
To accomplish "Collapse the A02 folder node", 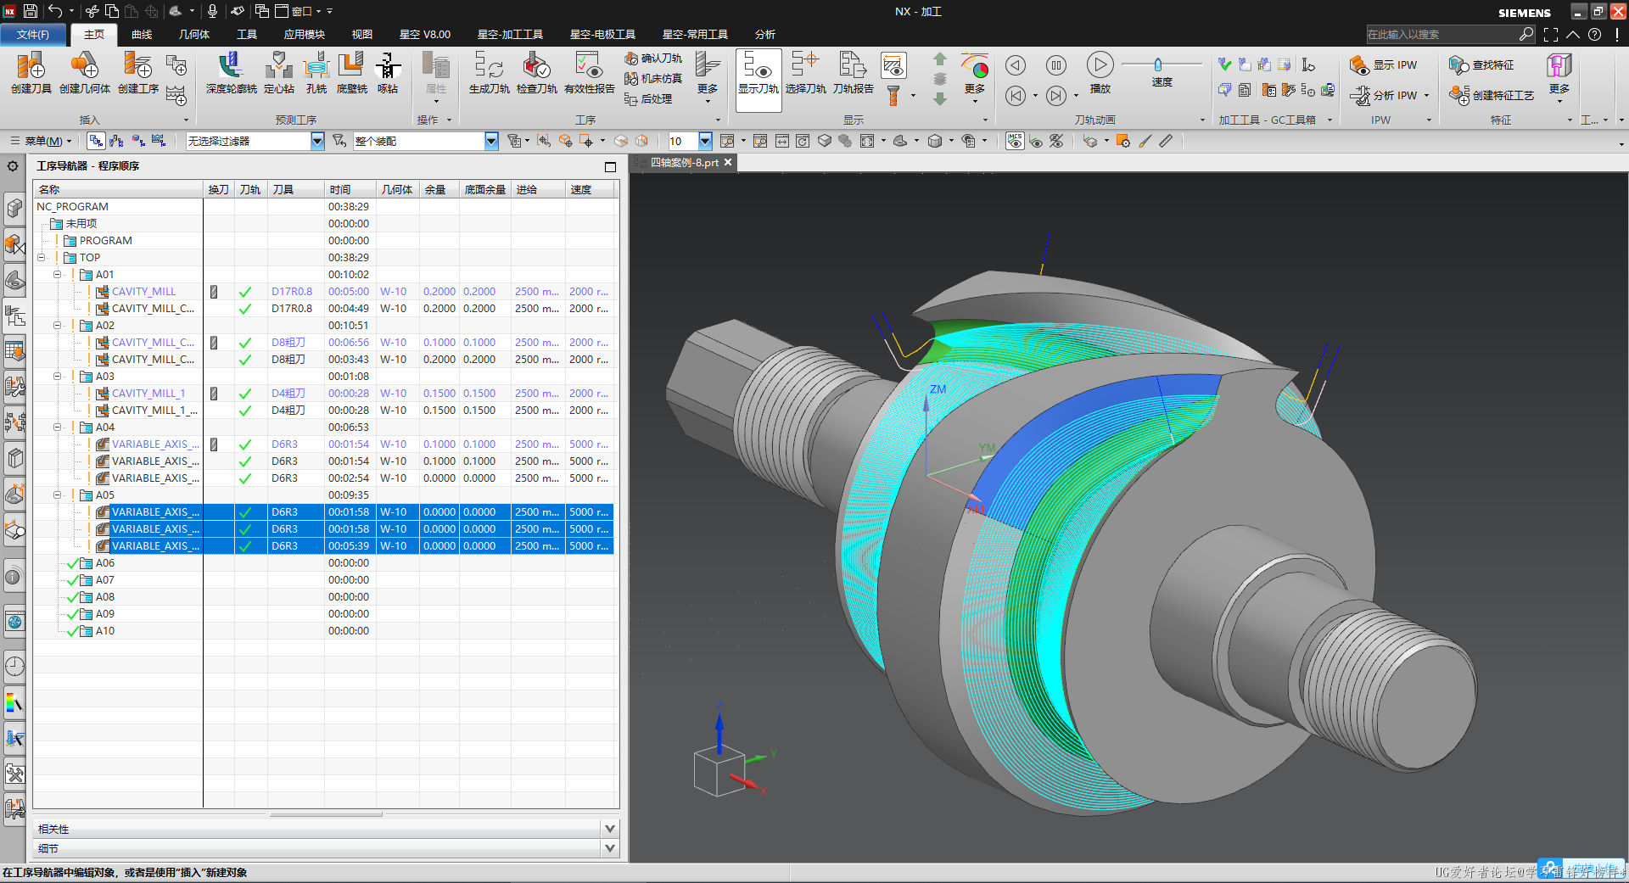I will (57, 325).
